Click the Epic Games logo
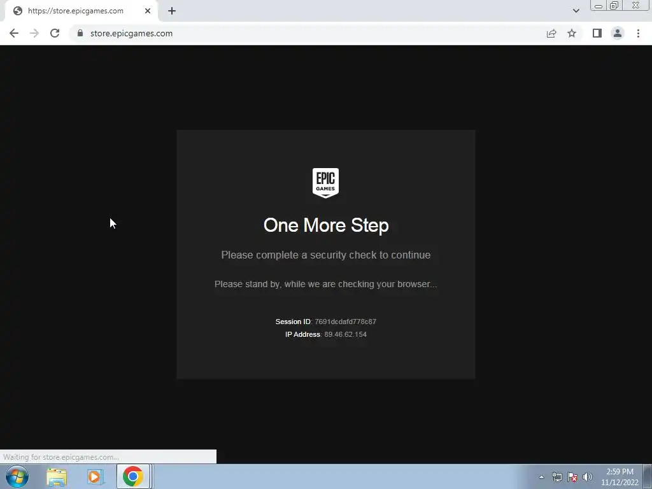Image resolution: width=652 pixels, height=489 pixels. pos(325,183)
